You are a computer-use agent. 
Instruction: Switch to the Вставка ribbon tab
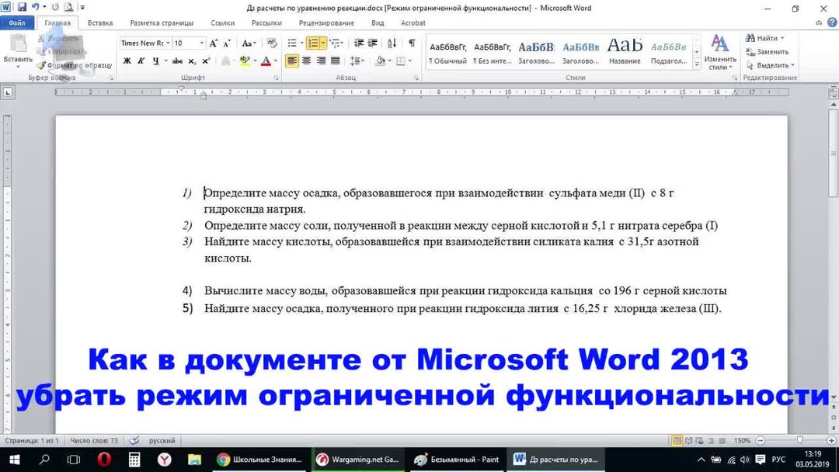100,23
